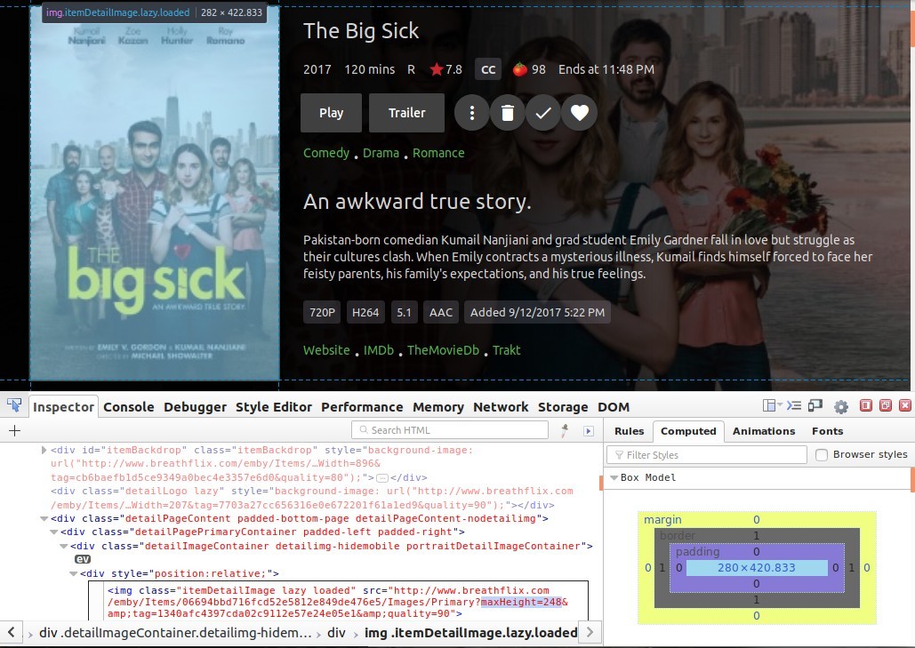
Task: Favorite the movie with heart icon
Action: tap(580, 113)
